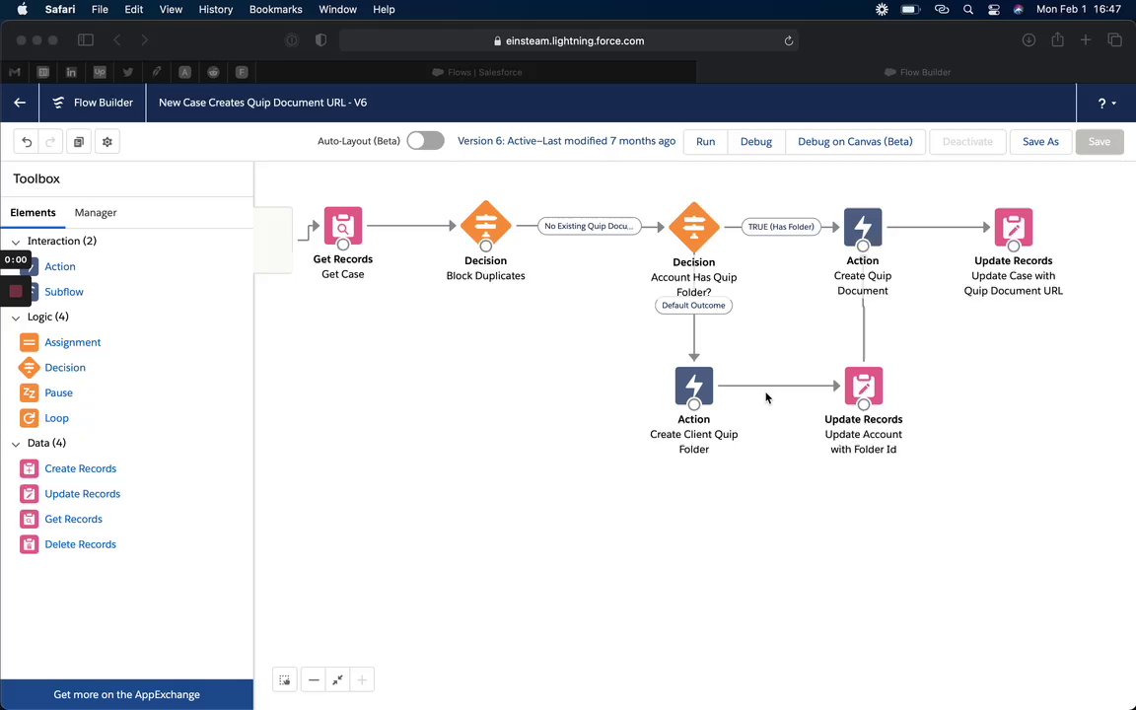The image size is (1136, 710).
Task: Open the help question mark dropdown
Action: tap(1106, 104)
